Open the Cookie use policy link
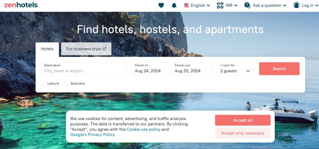Image resolution: width=319 pixels, height=149 pixels. click(x=143, y=129)
